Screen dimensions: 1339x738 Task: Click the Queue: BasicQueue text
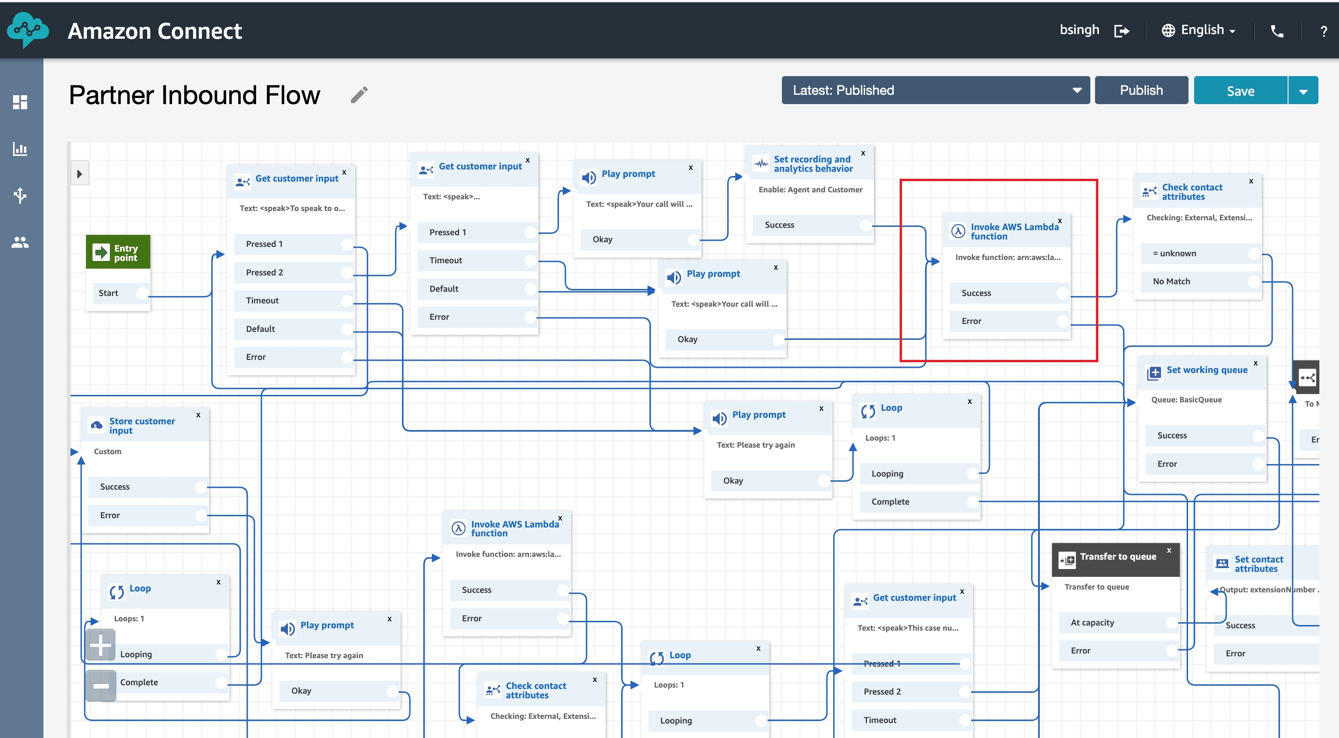tap(1187, 400)
